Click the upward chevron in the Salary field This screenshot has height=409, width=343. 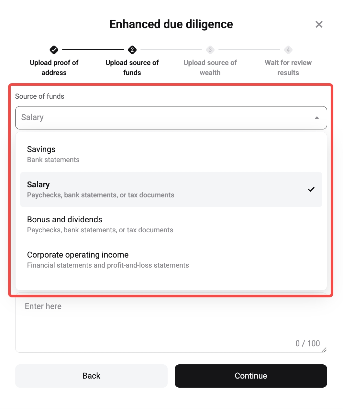[317, 117]
